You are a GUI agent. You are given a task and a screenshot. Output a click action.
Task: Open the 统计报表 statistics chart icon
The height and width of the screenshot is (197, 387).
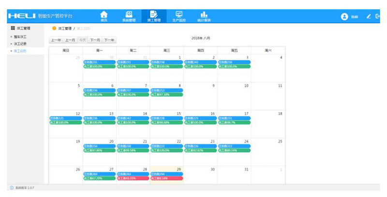[x=204, y=16]
